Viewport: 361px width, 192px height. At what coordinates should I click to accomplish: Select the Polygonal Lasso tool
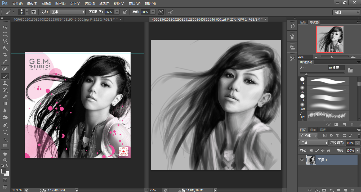[5, 41]
